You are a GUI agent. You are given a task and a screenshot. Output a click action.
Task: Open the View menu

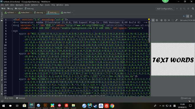pyautogui.click(x=12, y=5)
